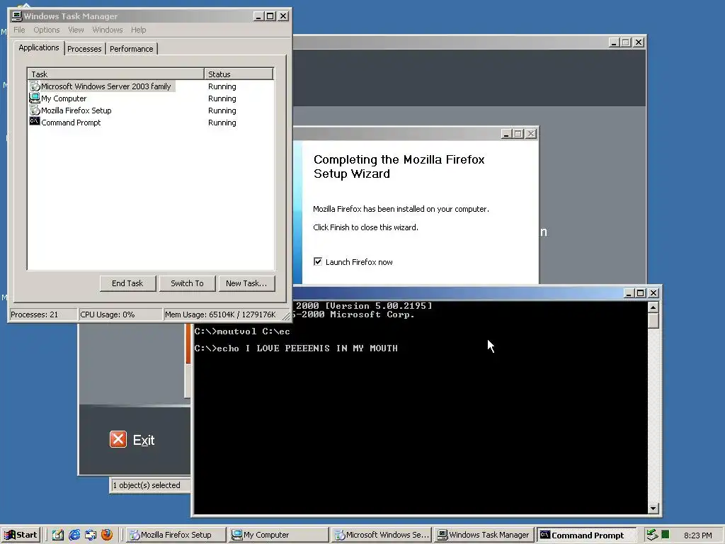Click '1 object(s) selected' status text
Viewport: 725px width, 544px height.
point(147,485)
